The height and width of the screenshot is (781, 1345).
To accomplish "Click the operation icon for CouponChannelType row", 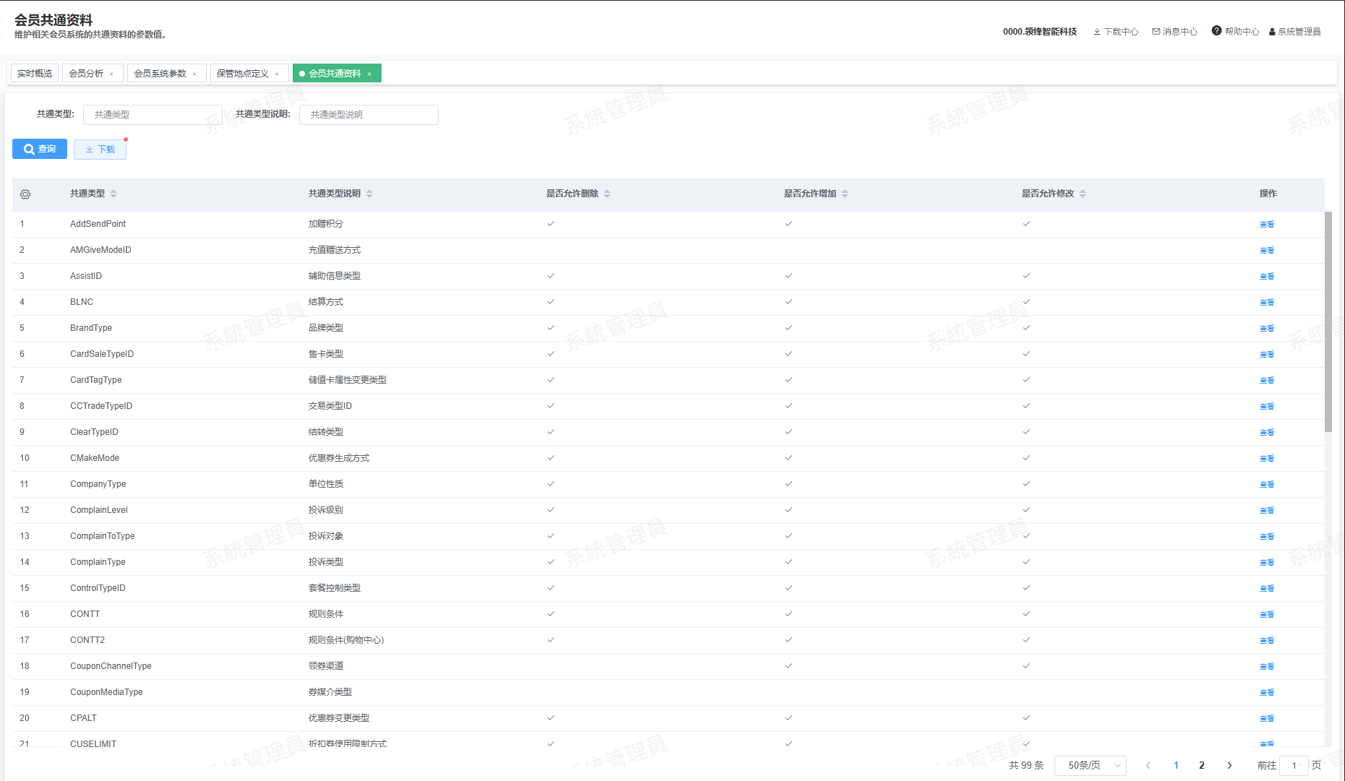I will click(1267, 666).
